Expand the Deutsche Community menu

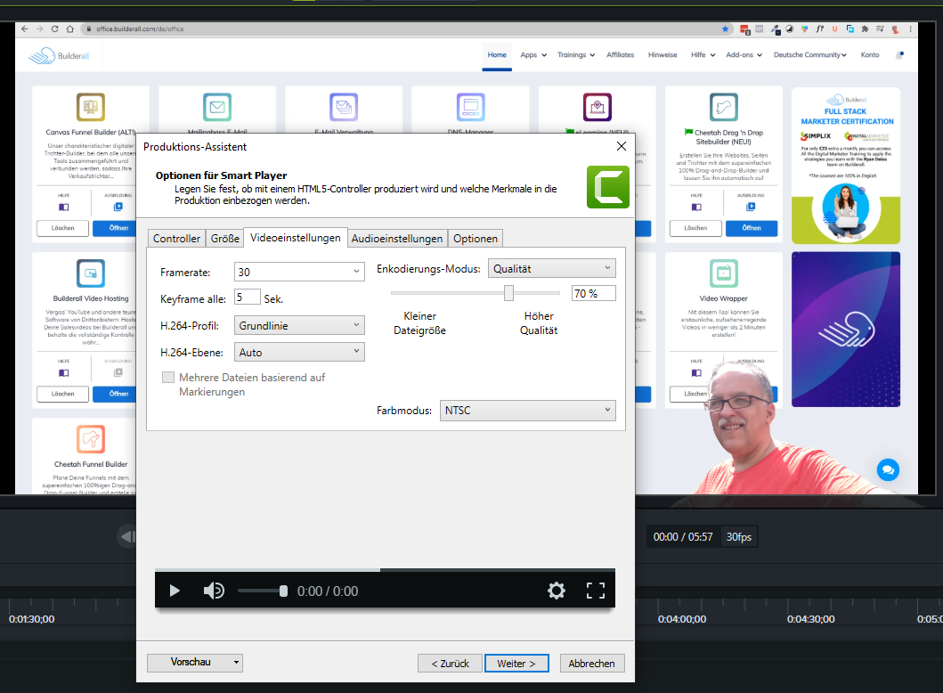pyautogui.click(x=809, y=54)
